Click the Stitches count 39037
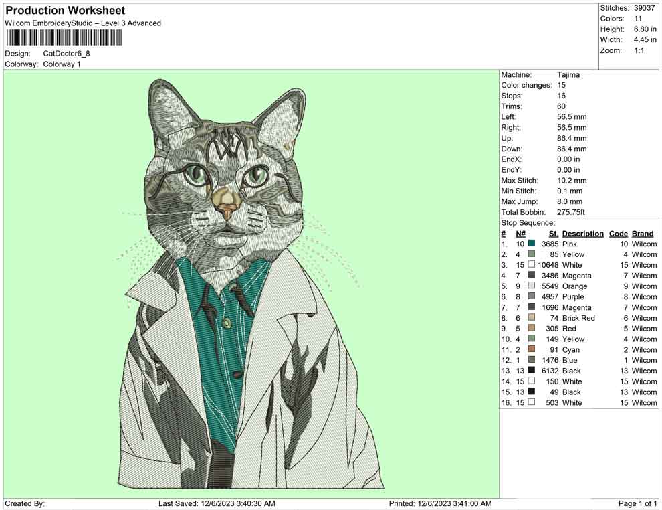The width and height of the screenshot is (662, 510). point(644,8)
